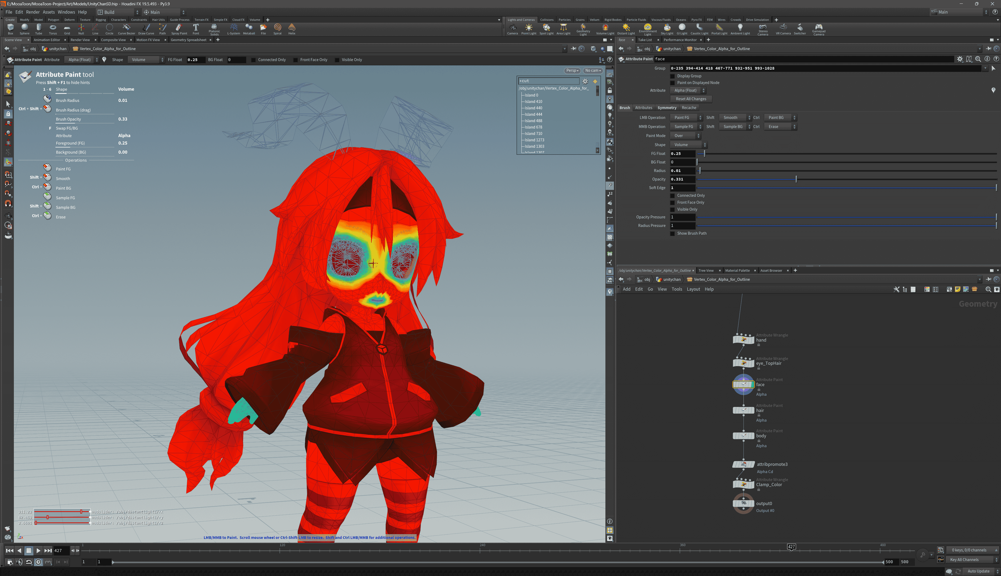Select the Tube shelf tool
Viewport: 1001px width, 576px height.
39,29
